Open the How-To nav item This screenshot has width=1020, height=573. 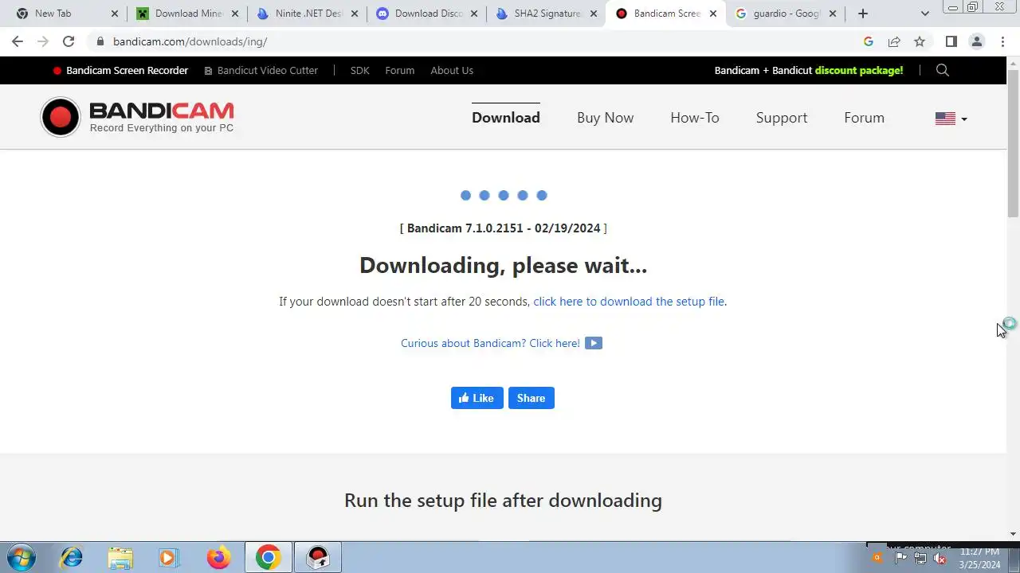point(695,118)
